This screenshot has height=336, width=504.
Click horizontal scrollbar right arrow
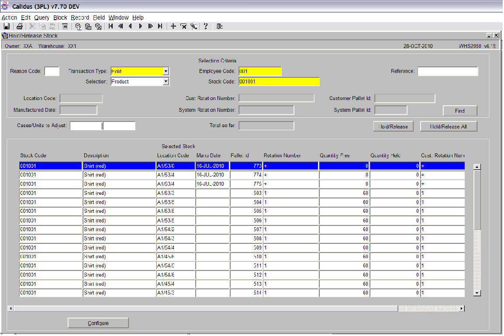tap(461, 308)
